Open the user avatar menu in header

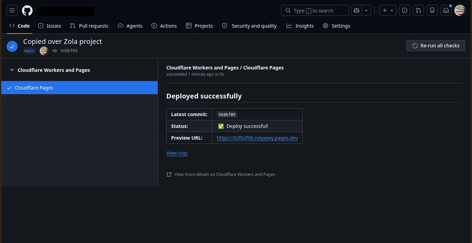460,10
